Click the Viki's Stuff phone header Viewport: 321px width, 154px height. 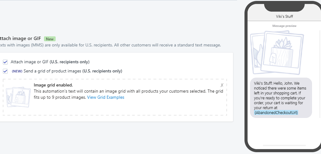(x=284, y=16)
